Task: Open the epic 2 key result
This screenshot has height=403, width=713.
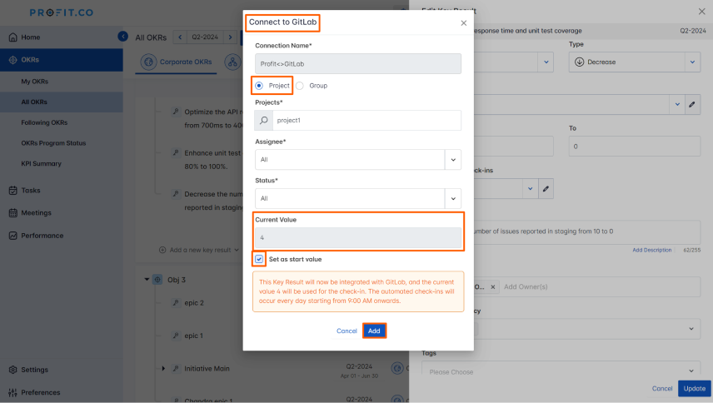Action: tap(194, 303)
